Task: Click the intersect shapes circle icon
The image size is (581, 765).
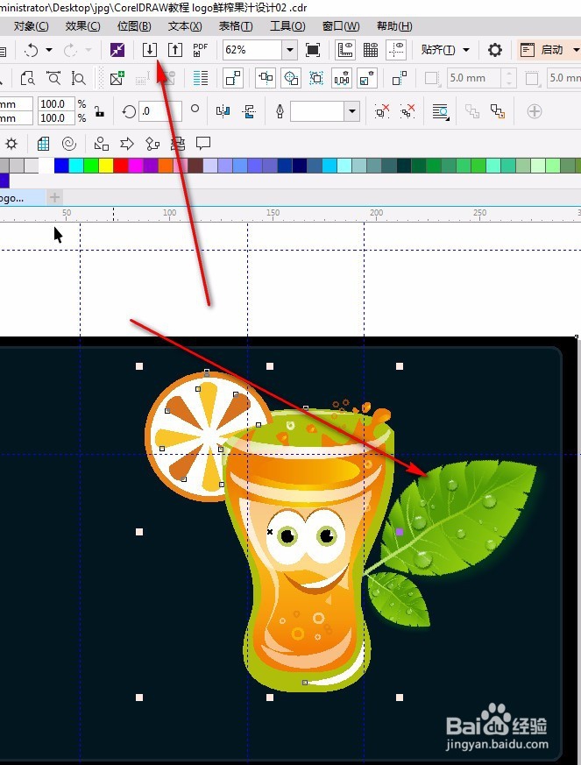Action: click(291, 78)
